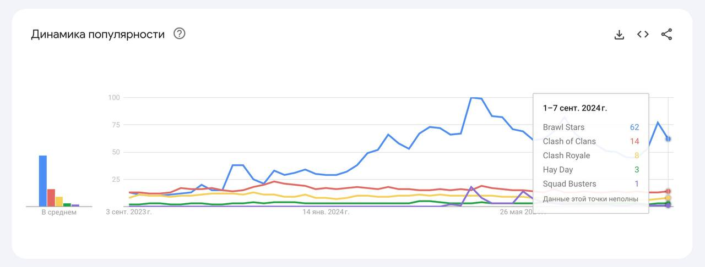This screenshot has height=267, width=705.
Task: Click the help question mark icon
Action: pyautogui.click(x=179, y=34)
